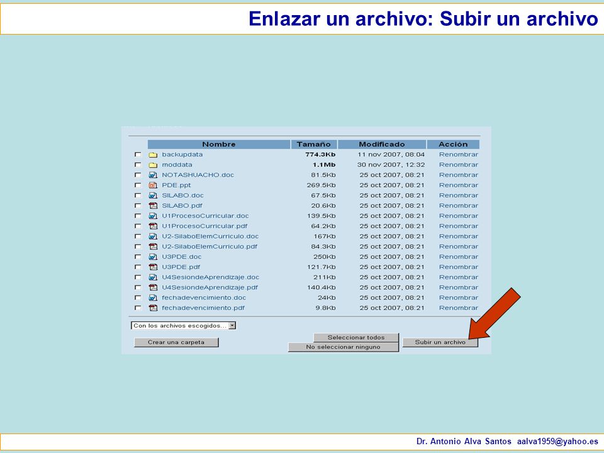604x453 pixels.
Task: Tick the SILABO.doc checkbox
Action: pyautogui.click(x=138, y=195)
